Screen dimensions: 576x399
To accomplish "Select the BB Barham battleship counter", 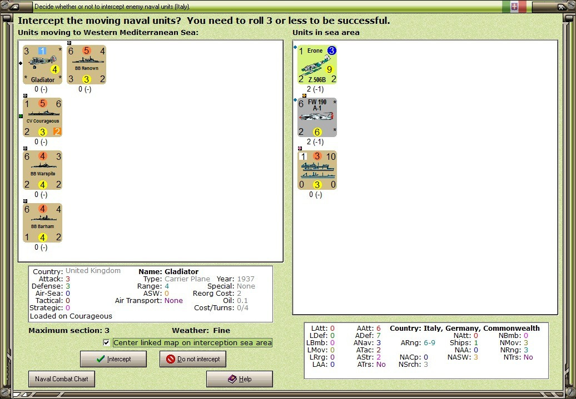I will 43,223.
